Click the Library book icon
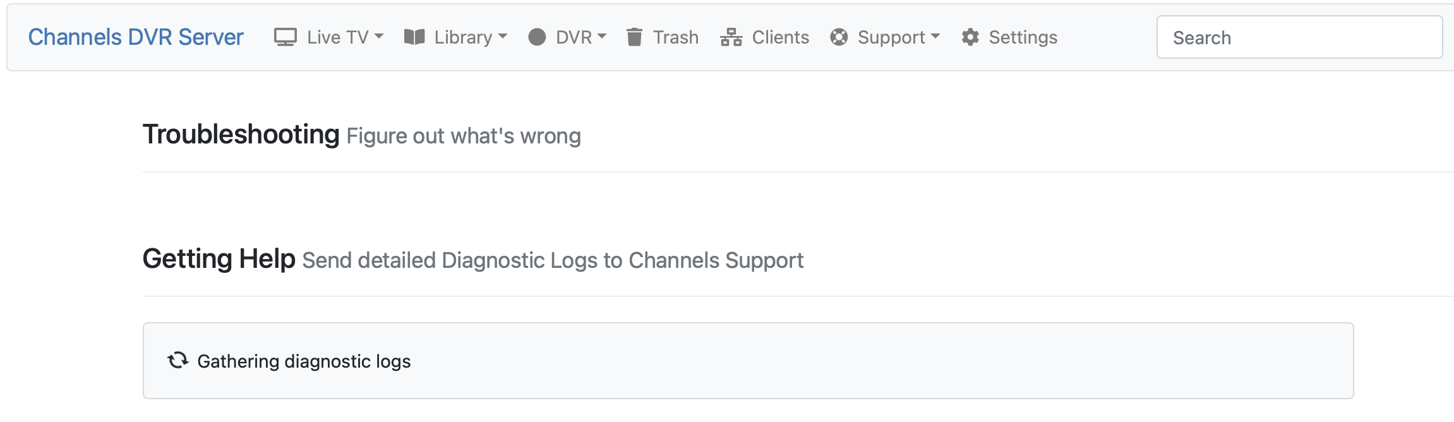 tap(414, 37)
